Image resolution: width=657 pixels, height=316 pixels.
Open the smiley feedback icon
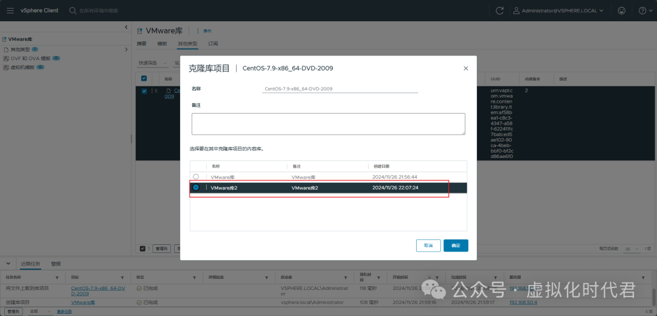pos(622,11)
